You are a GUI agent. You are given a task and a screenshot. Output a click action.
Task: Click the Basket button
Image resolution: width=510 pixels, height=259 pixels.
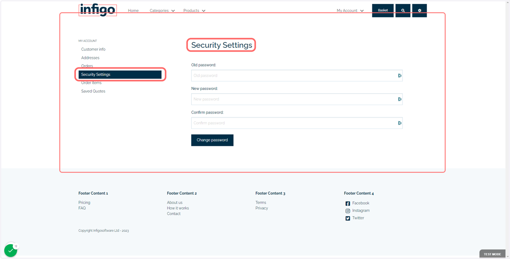(x=383, y=11)
